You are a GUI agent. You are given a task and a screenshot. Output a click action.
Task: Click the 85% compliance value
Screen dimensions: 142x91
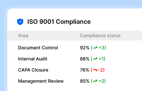tap(85, 81)
